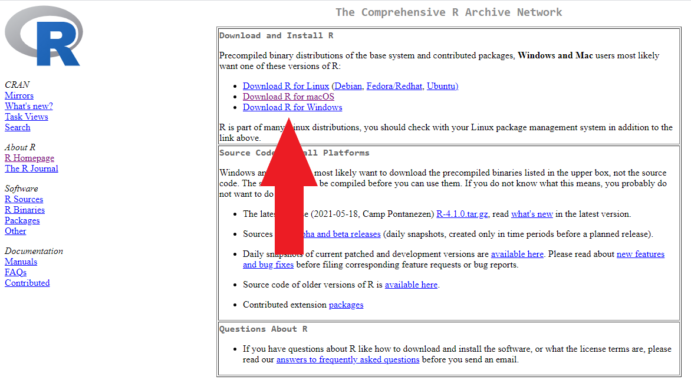The height and width of the screenshot is (383, 691).
Task: Open the Fedora/Redhat download link
Action: coord(394,86)
